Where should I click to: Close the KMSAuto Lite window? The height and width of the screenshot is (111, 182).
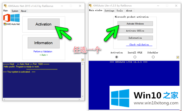click(x=176, y=6)
